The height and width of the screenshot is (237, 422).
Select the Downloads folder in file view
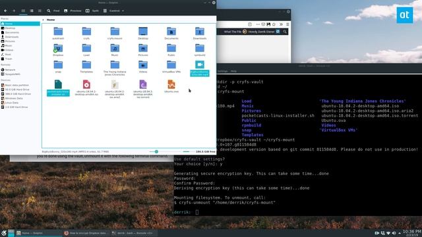coord(199,32)
